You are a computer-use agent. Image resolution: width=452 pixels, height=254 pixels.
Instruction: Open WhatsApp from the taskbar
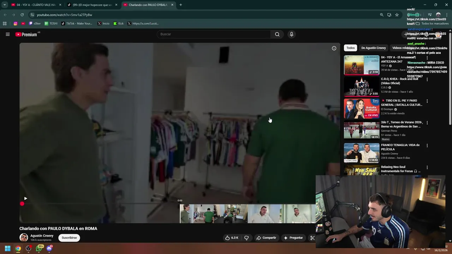(x=39, y=248)
